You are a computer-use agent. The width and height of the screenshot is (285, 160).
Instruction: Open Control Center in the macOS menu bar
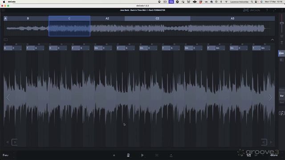pos(256,2)
